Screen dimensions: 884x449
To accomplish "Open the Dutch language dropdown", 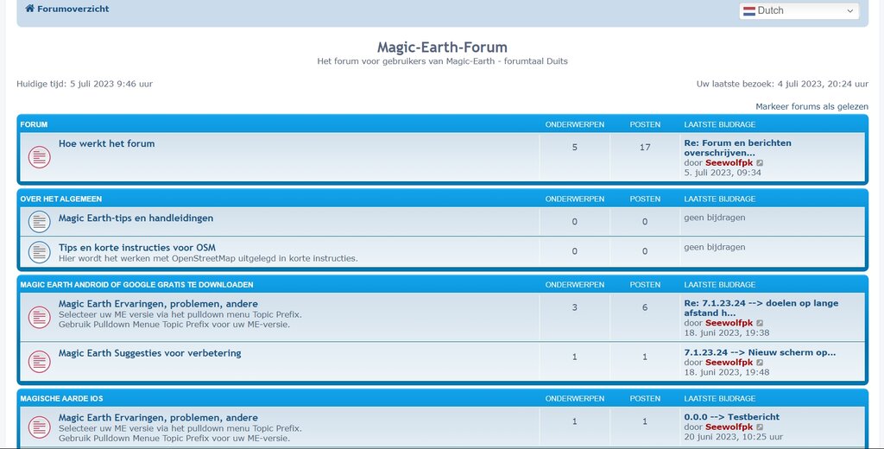I will [799, 11].
